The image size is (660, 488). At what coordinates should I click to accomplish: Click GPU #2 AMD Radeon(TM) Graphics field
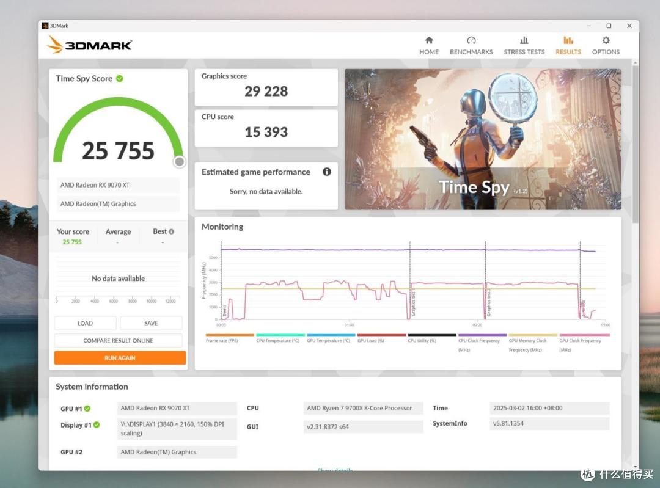click(x=177, y=452)
